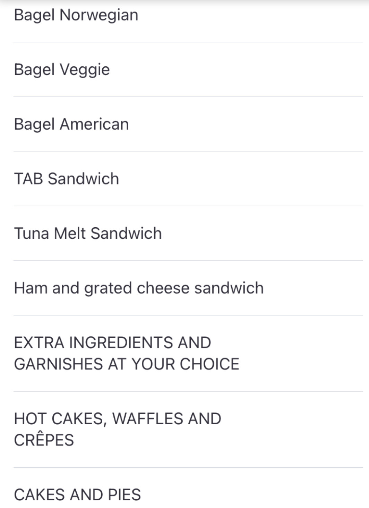369x508 pixels.
Task: Click the word CRÊPES in the category list
Action: [x=44, y=440]
